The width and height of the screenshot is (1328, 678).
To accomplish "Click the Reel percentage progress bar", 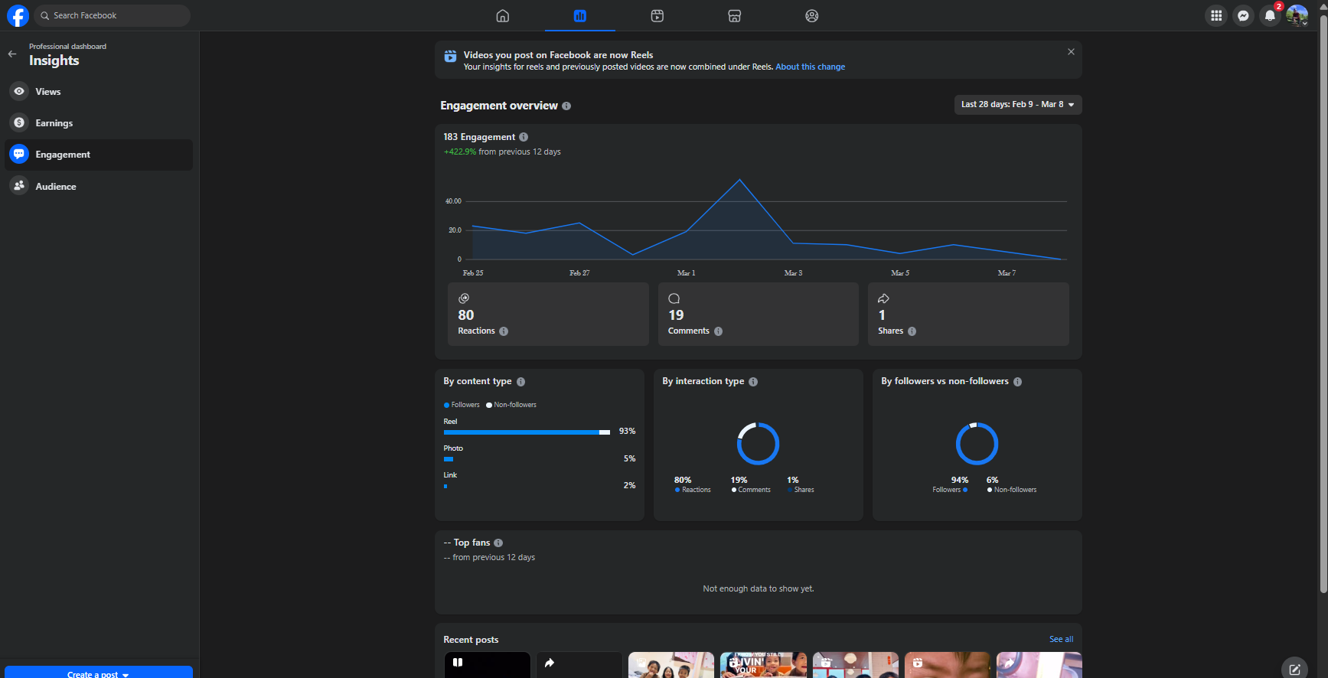I will [527, 432].
